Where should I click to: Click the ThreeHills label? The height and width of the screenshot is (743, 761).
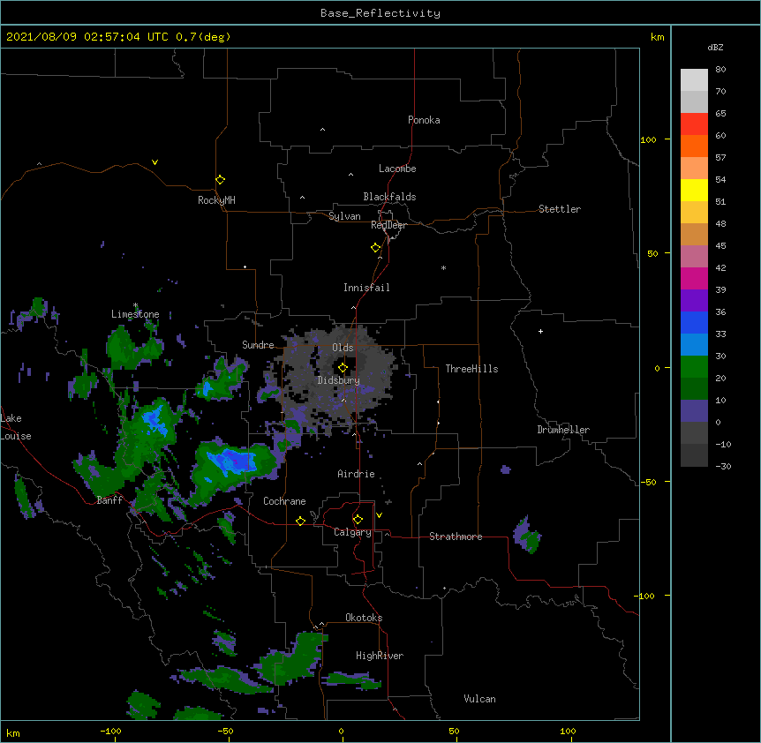(x=471, y=369)
